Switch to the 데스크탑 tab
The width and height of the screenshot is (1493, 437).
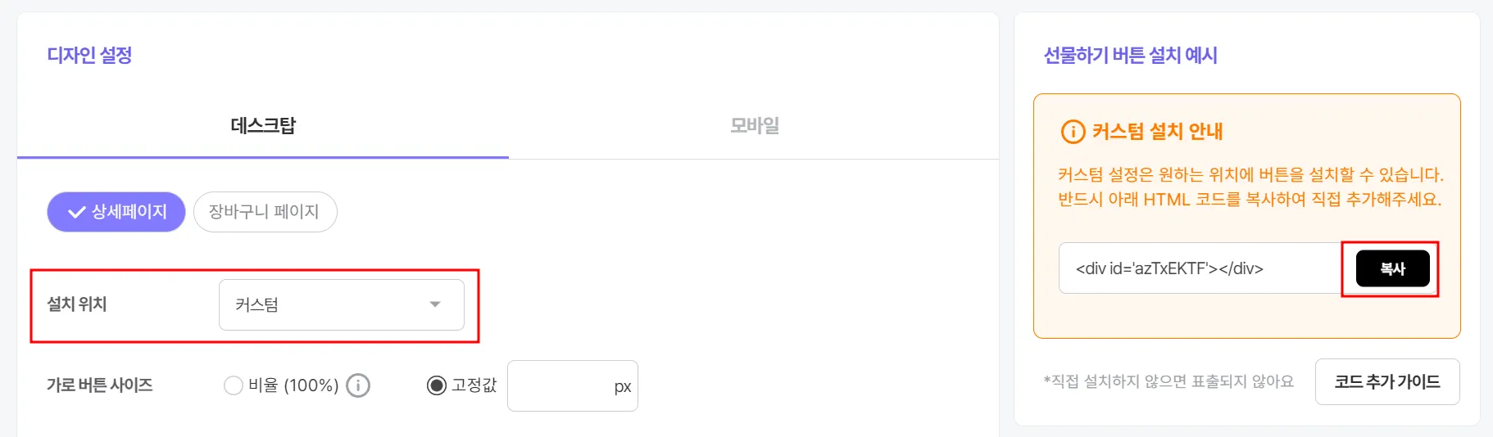[263, 126]
